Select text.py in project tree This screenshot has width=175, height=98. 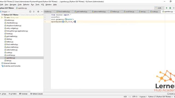point(9,60)
